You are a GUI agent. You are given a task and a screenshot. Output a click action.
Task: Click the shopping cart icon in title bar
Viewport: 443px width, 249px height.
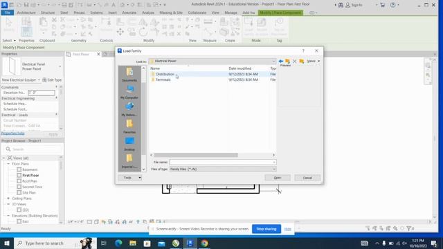coord(383,5)
